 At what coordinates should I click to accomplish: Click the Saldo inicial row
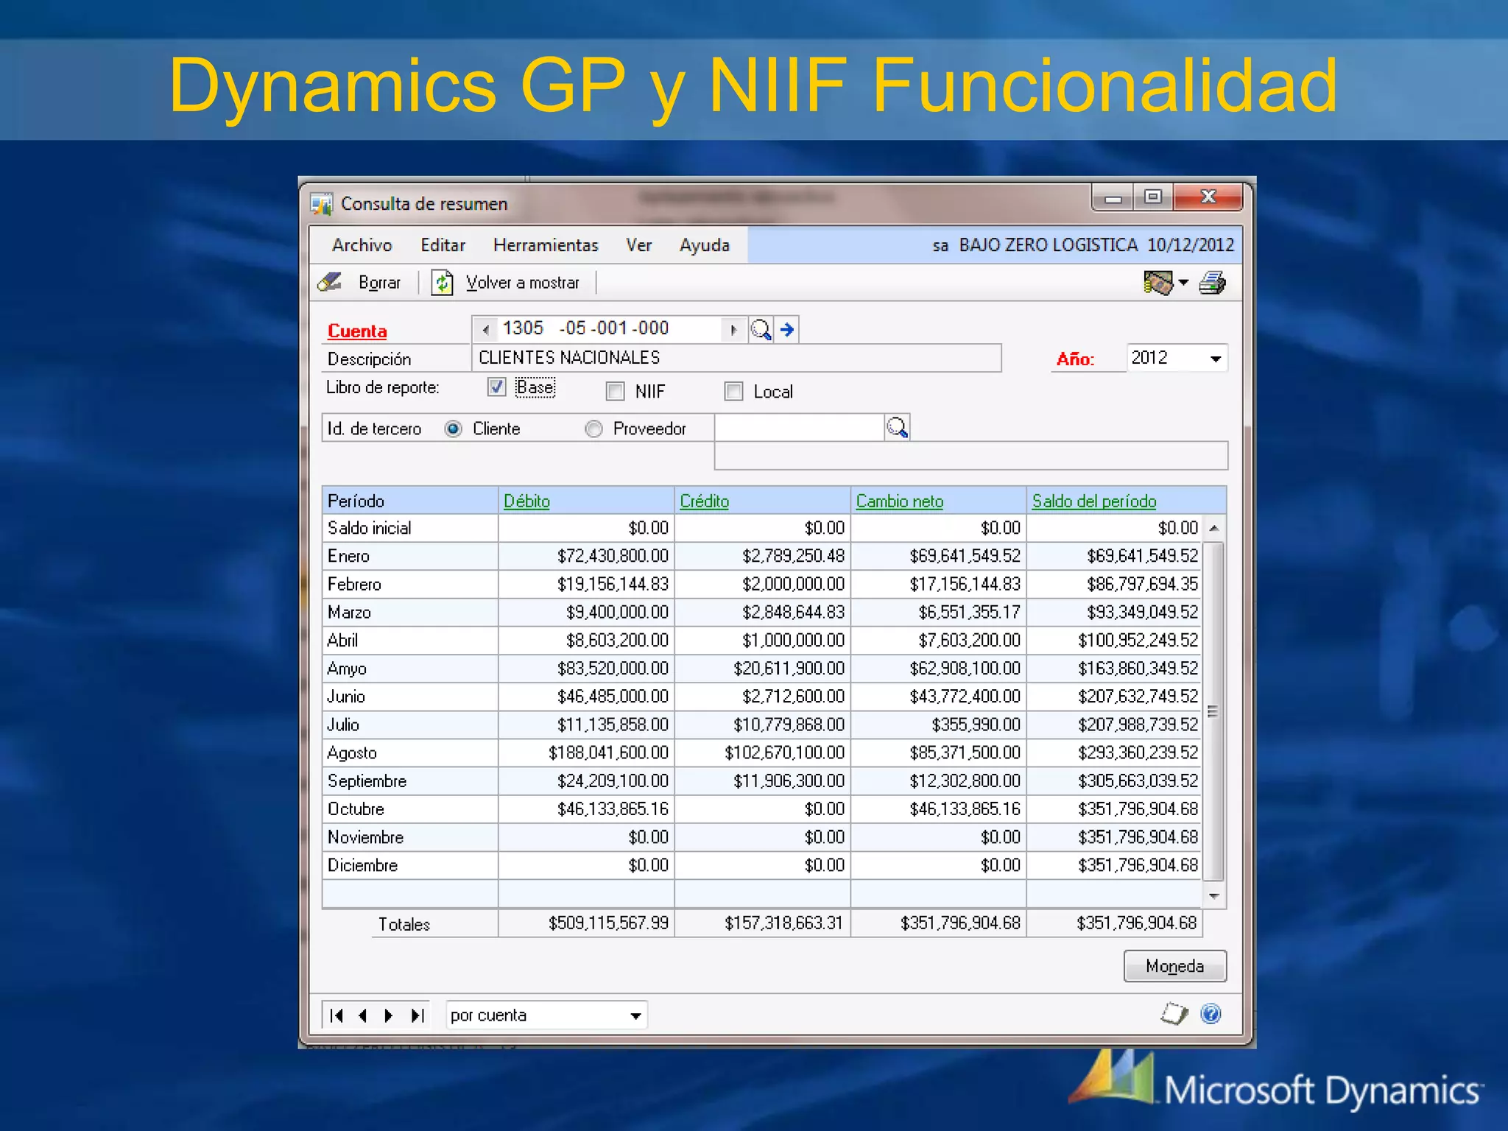(763, 528)
